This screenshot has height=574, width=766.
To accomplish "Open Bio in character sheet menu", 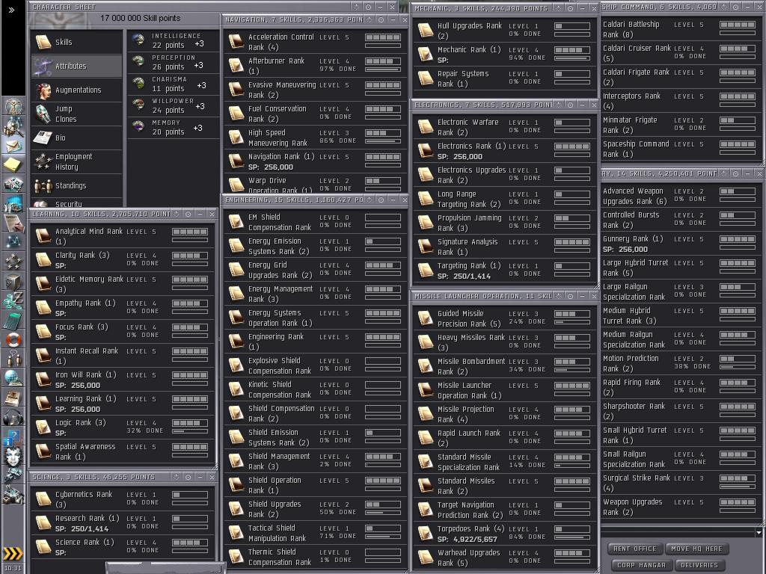I will click(x=77, y=138).
